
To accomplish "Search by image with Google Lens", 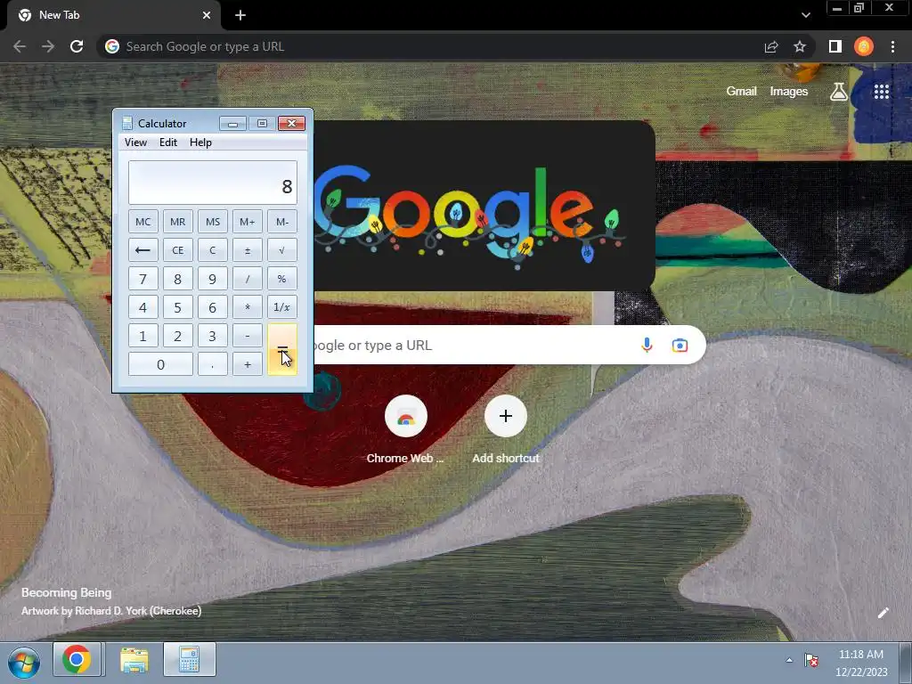I will (x=680, y=345).
